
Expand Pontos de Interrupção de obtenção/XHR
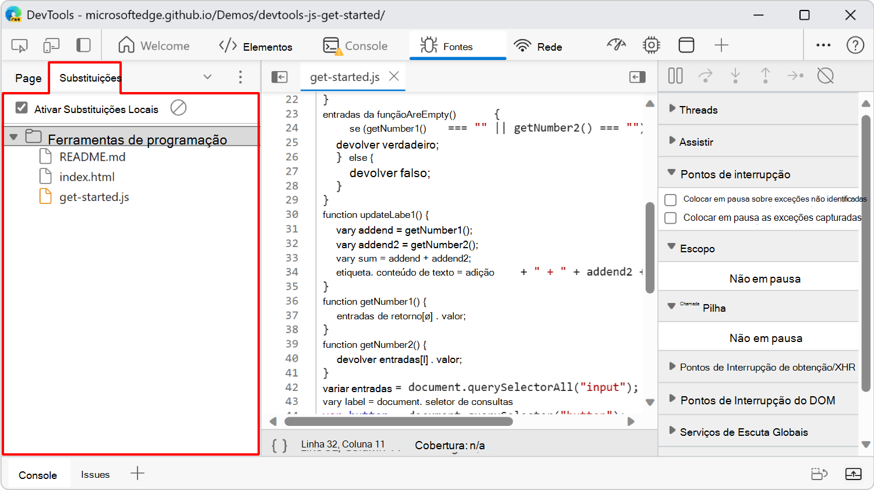coord(672,366)
